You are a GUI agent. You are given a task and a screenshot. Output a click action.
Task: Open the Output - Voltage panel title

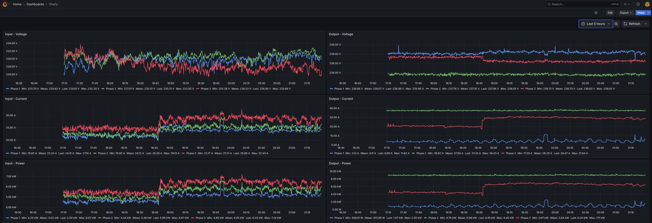tap(341, 34)
